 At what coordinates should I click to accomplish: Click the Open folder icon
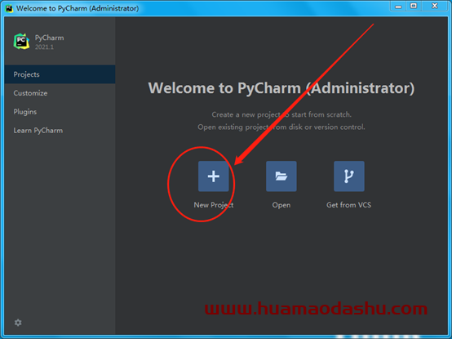point(281,176)
